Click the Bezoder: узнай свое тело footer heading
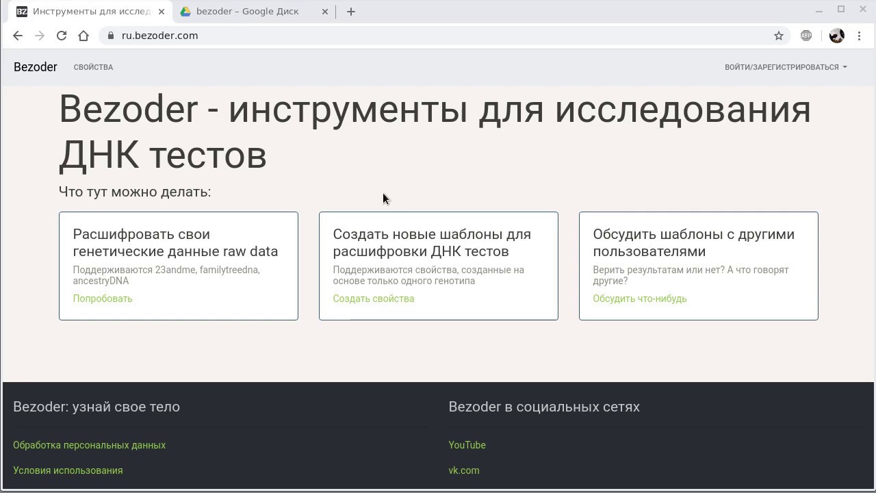 pyautogui.click(x=96, y=407)
